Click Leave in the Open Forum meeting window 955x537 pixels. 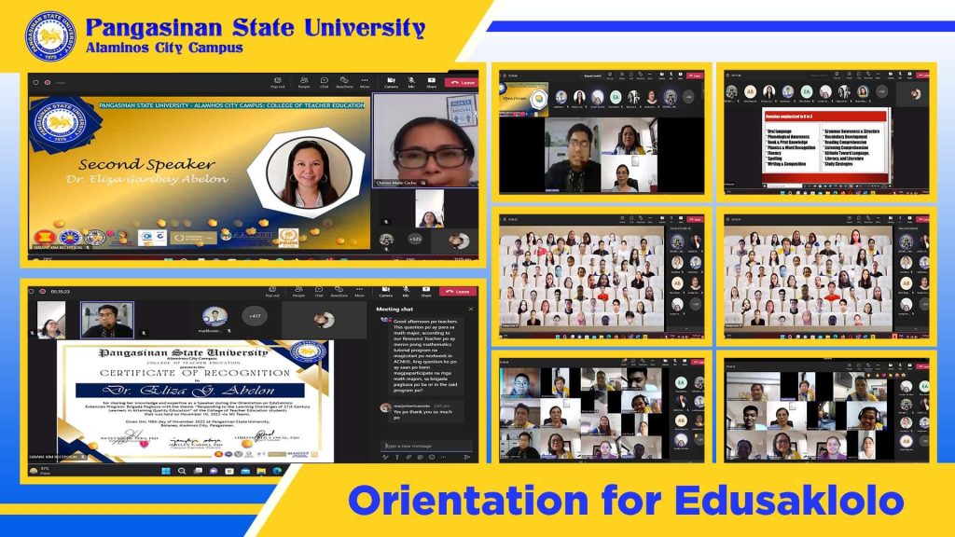[694, 76]
